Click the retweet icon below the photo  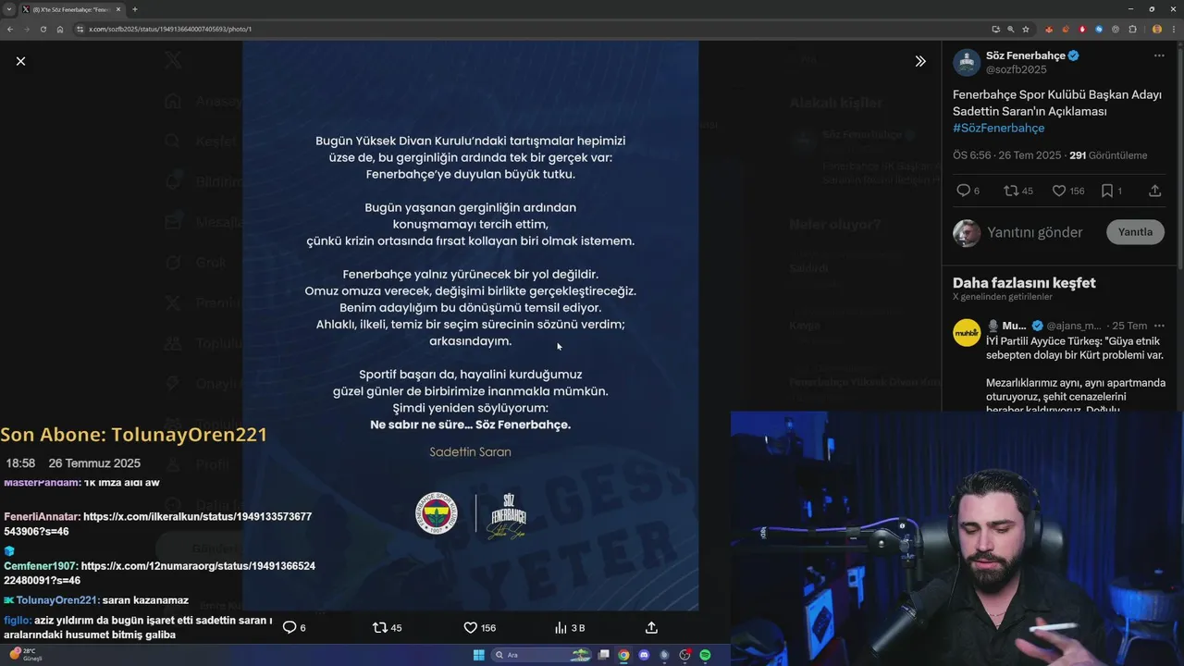point(379,627)
